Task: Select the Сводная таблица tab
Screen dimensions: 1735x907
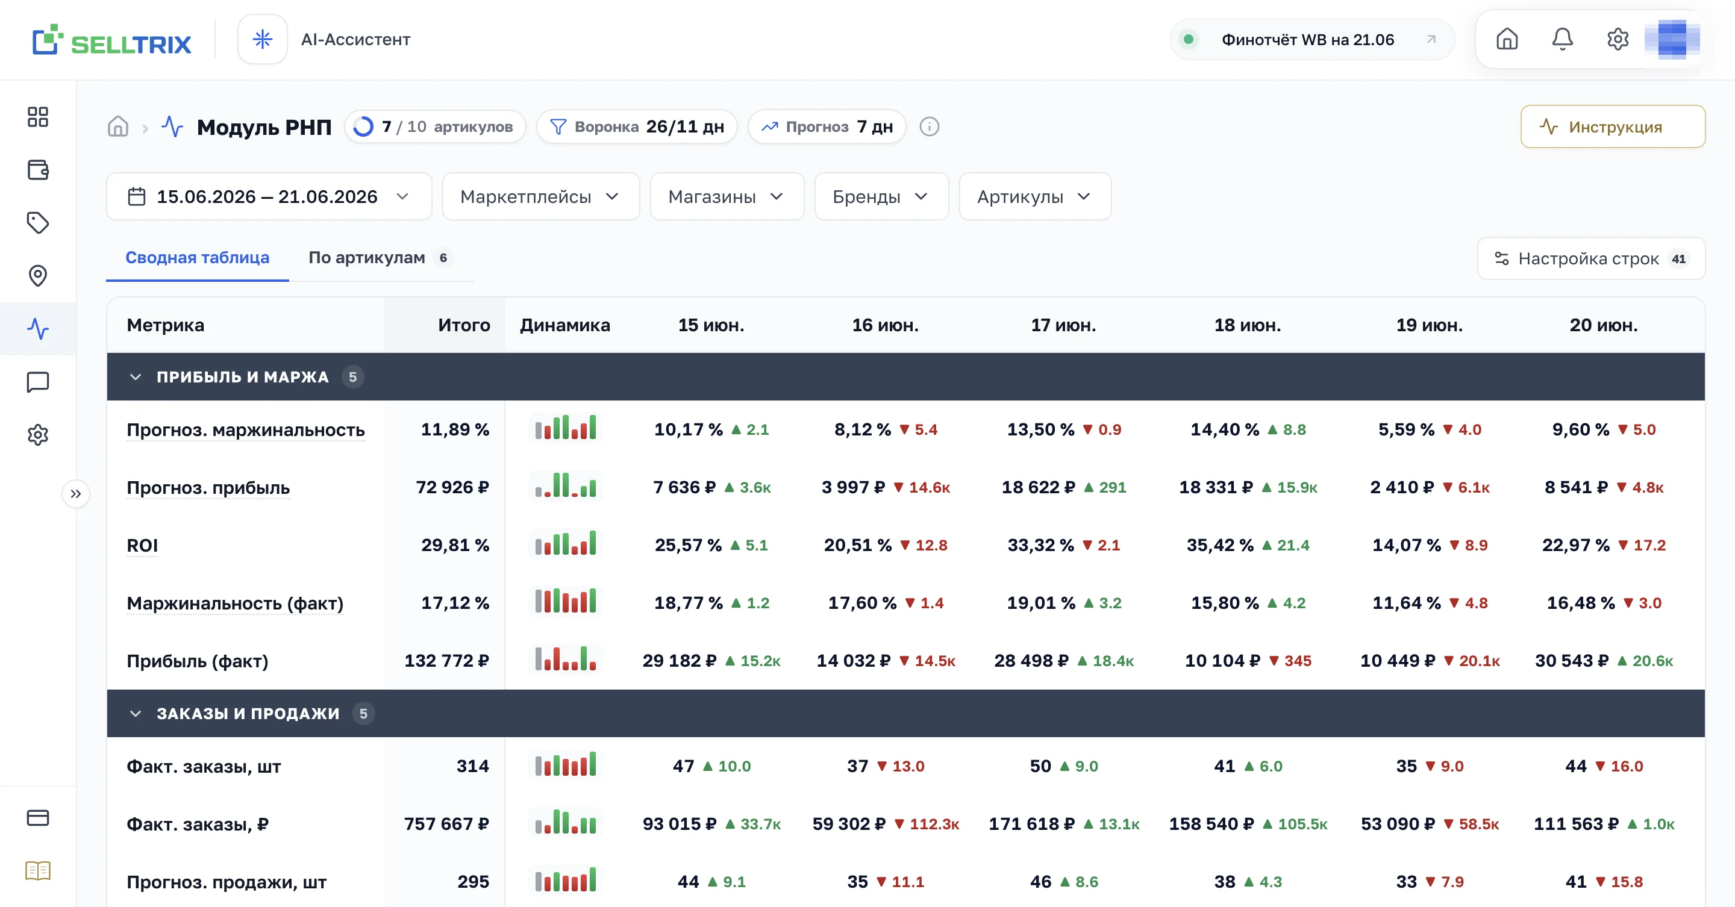Action: coord(198,258)
